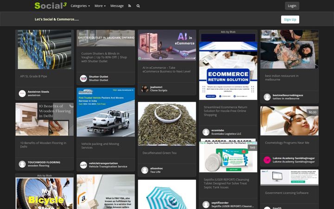
Task: Open the Streamlined Ecommerce Return Solution title
Action: (225, 111)
